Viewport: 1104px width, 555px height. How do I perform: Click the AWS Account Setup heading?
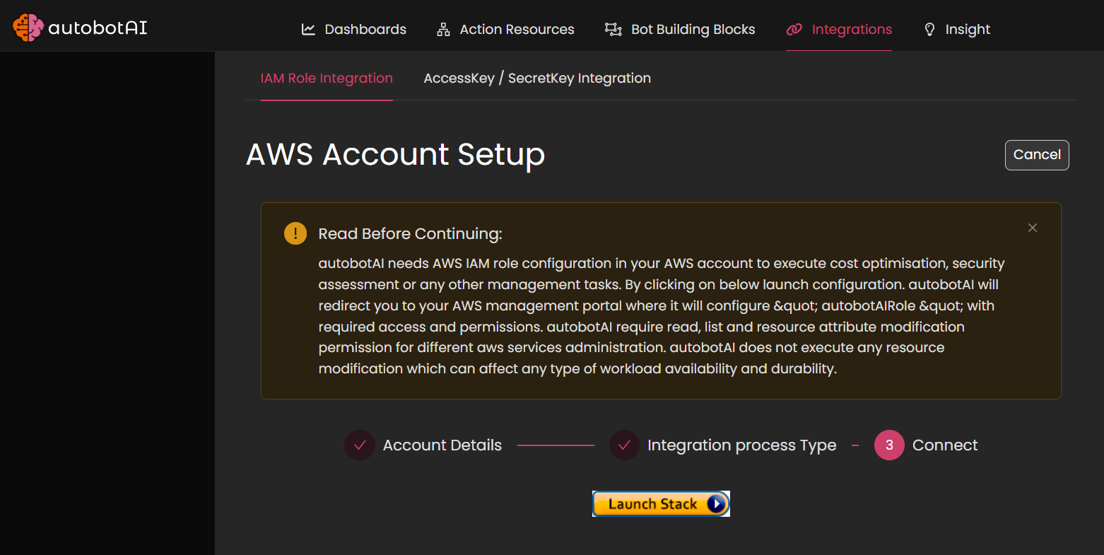(x=395, y=155)
